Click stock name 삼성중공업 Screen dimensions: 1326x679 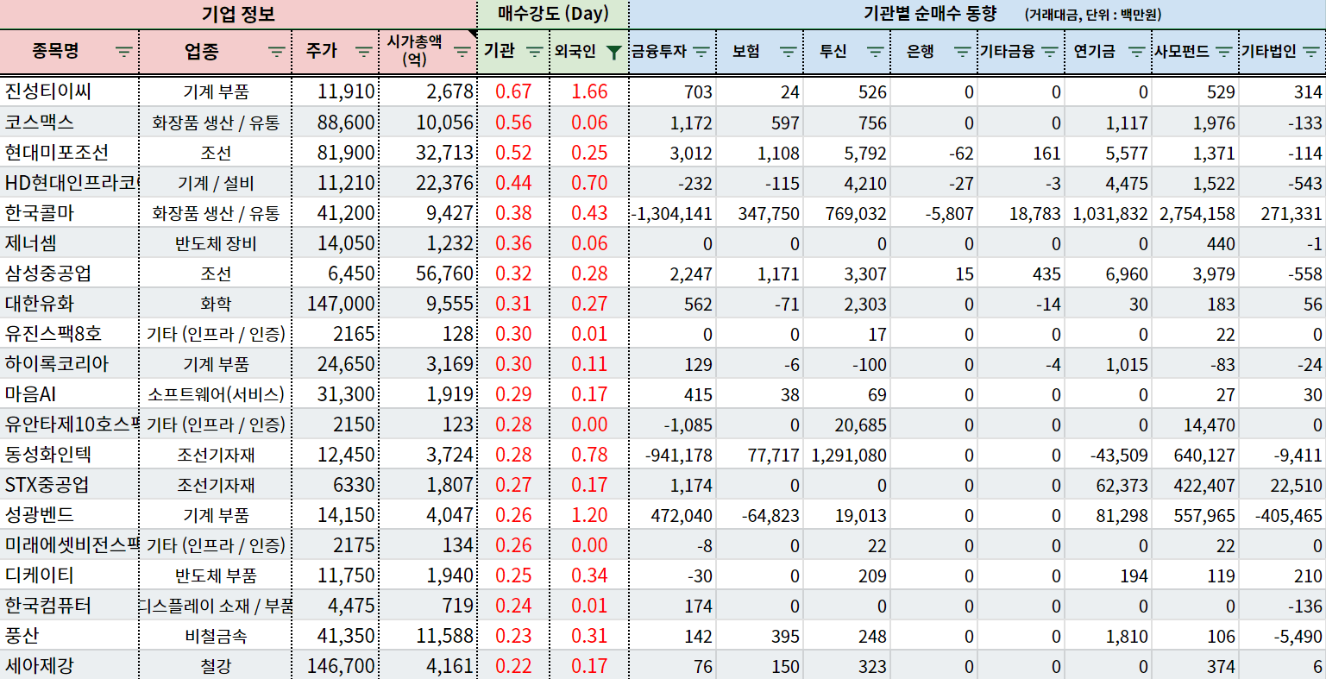(48, 273)
